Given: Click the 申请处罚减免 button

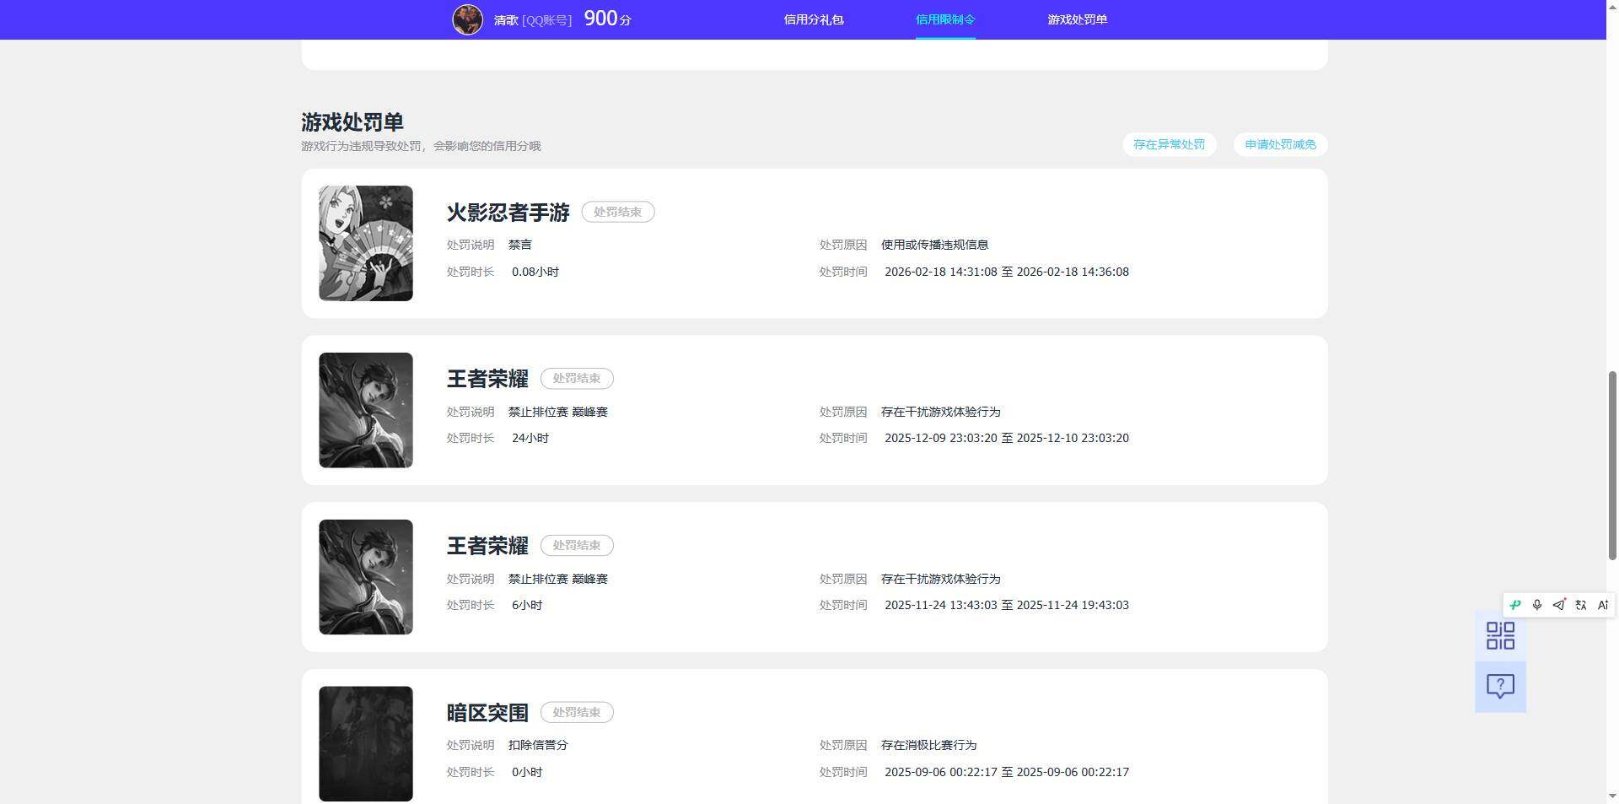Looking at the screenshot, I should [1281, 144].
